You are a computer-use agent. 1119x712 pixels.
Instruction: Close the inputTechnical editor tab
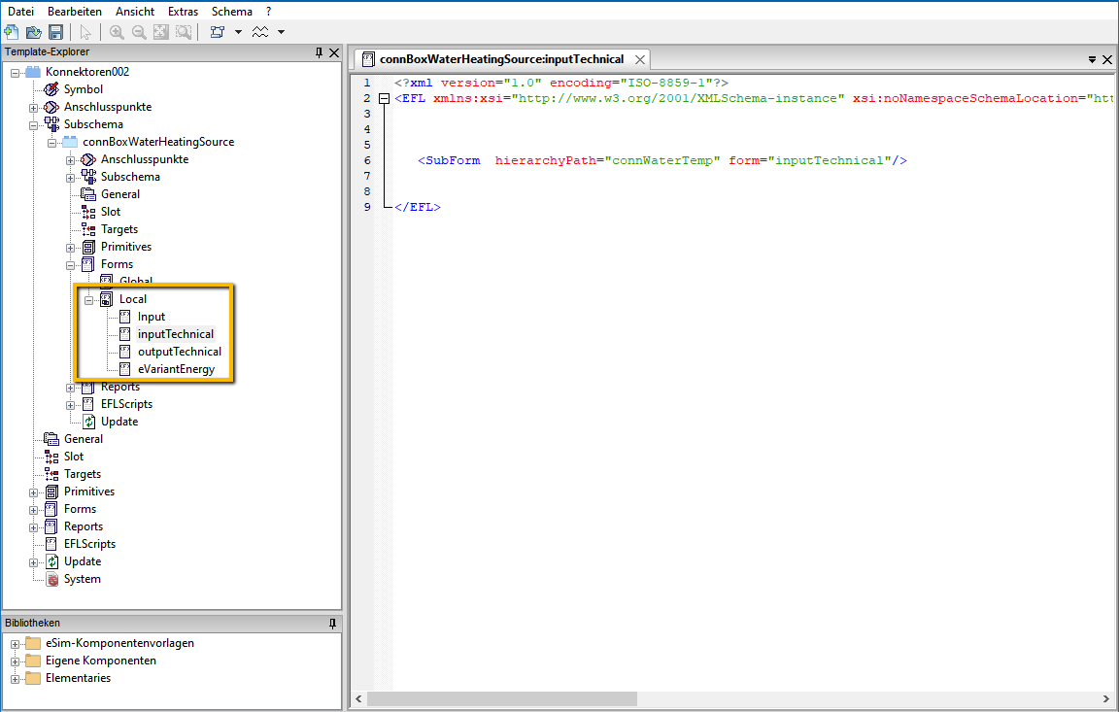[x=640, y=59]
